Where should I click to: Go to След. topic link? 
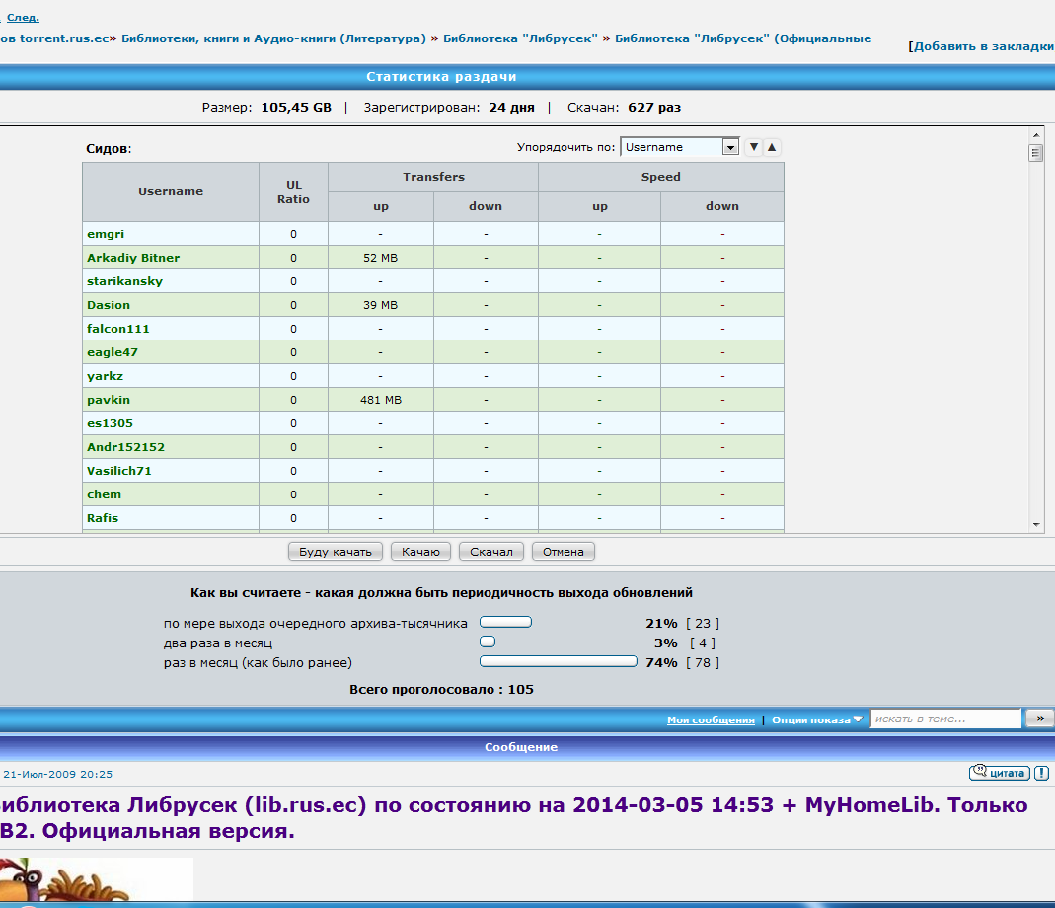click(23, 18)
